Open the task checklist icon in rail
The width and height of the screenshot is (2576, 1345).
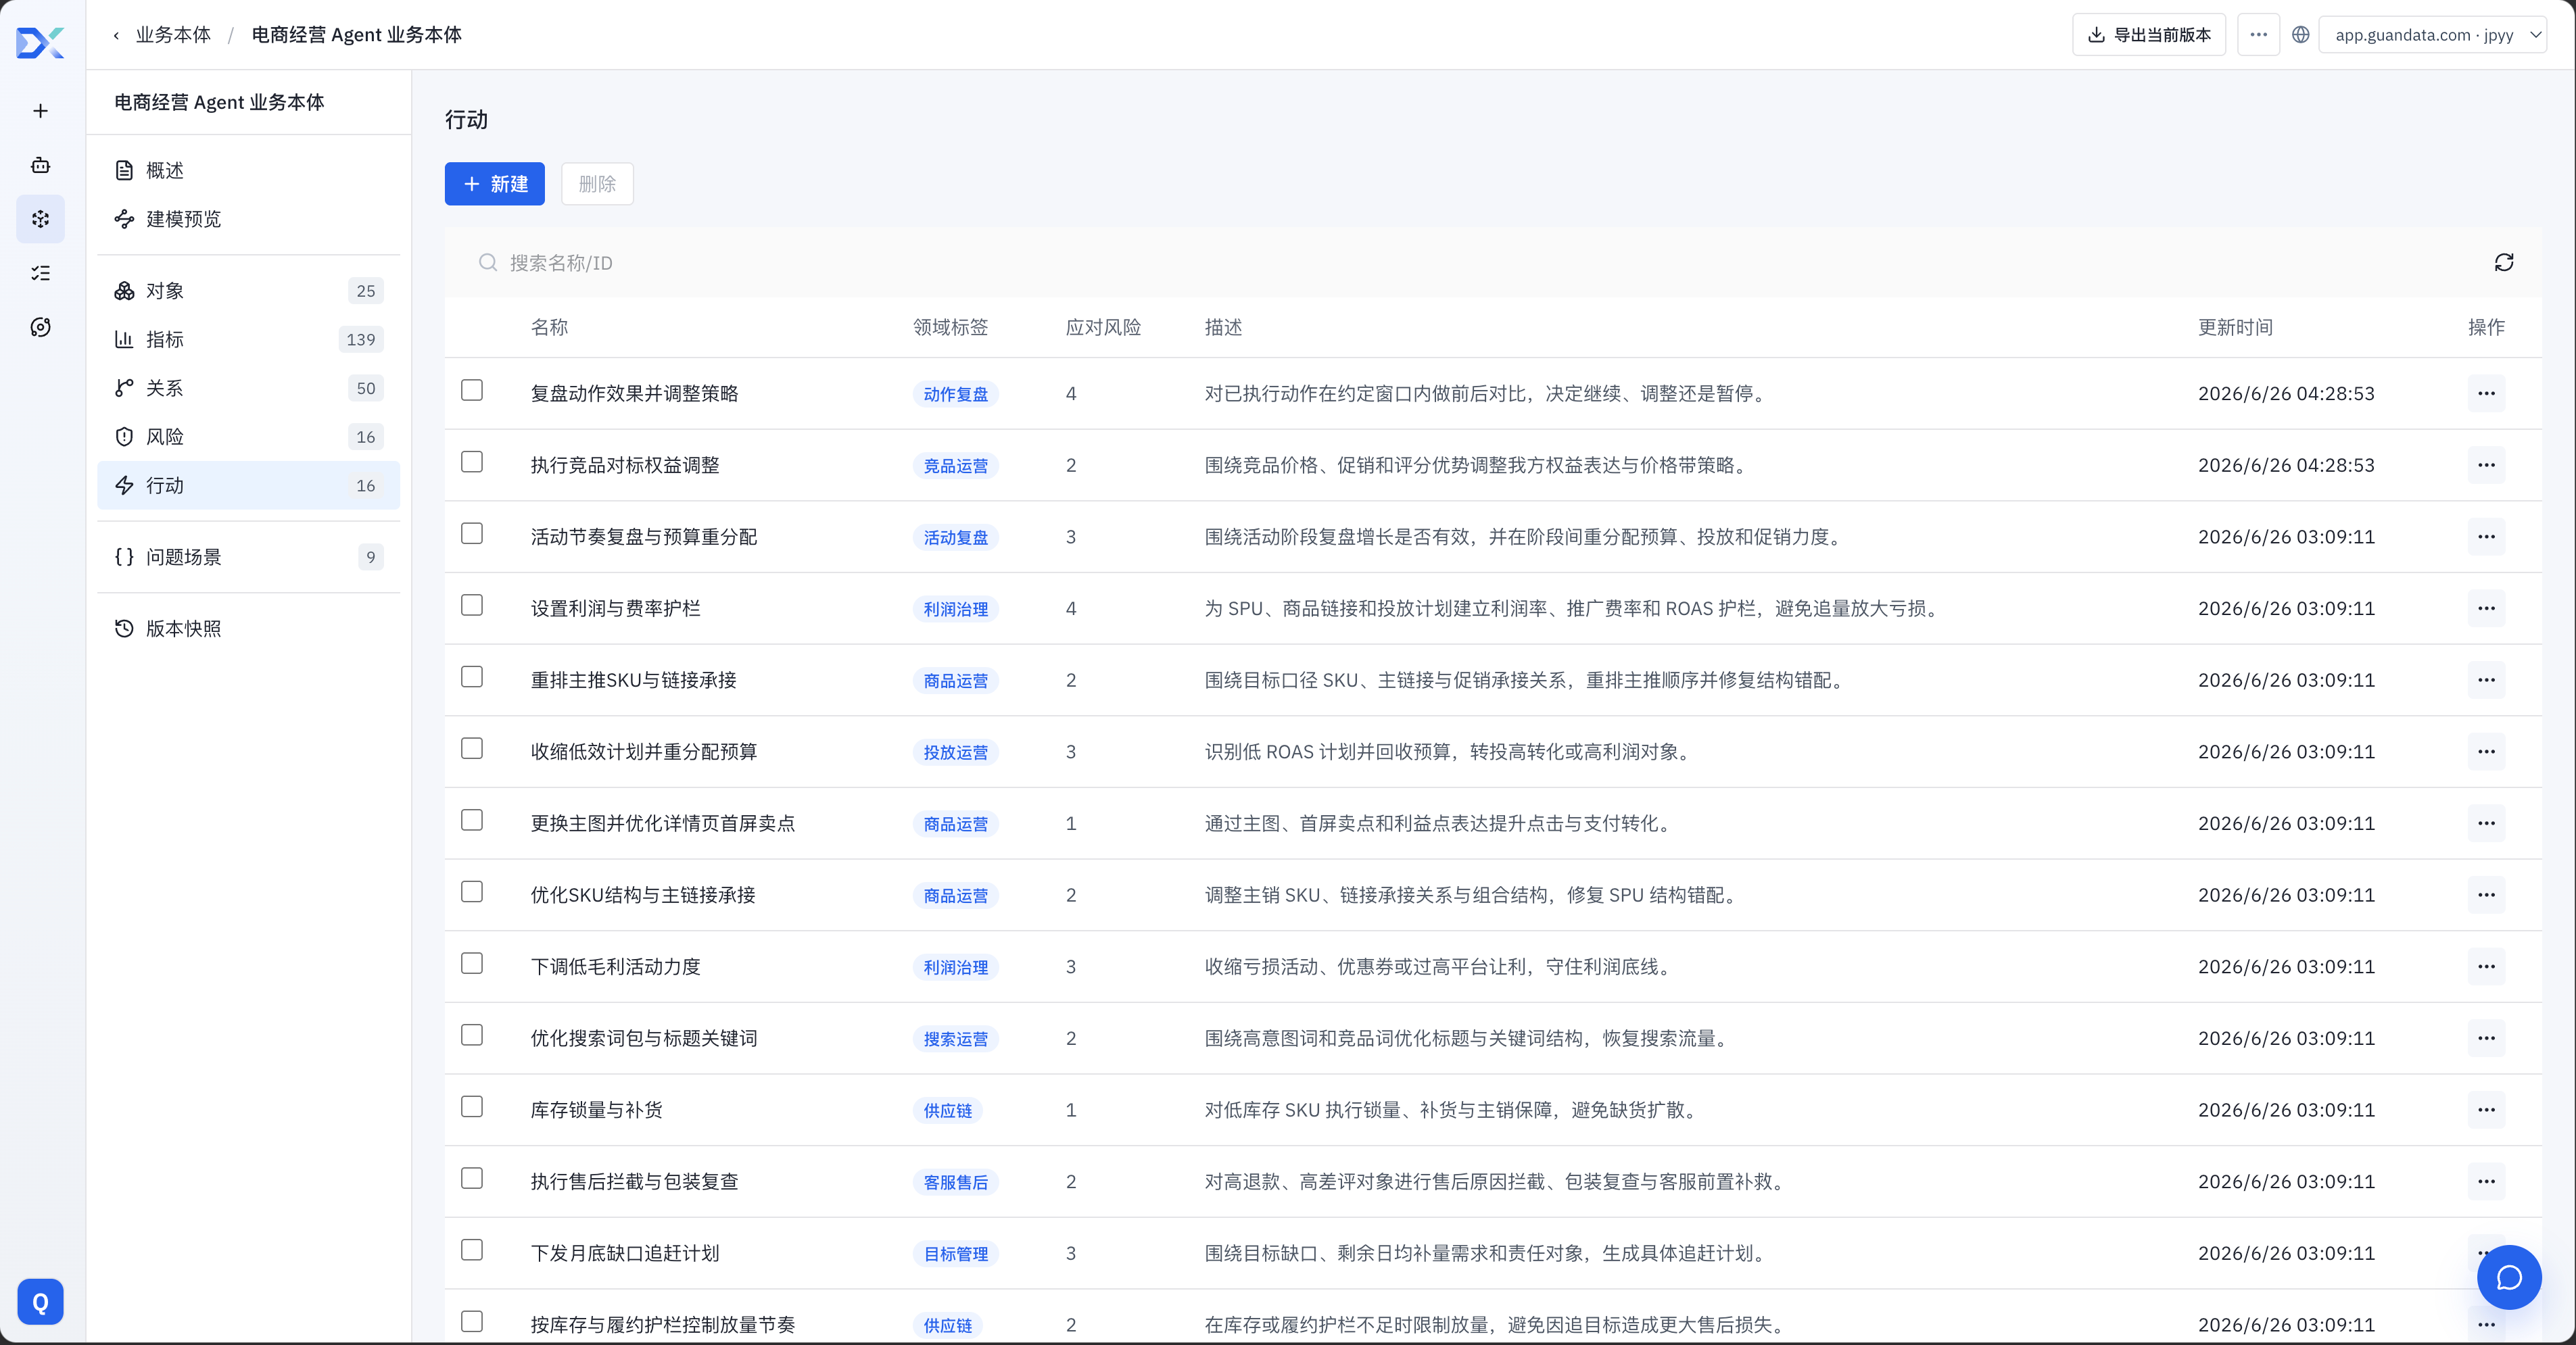pyautogui.click(x=40, y=273)
